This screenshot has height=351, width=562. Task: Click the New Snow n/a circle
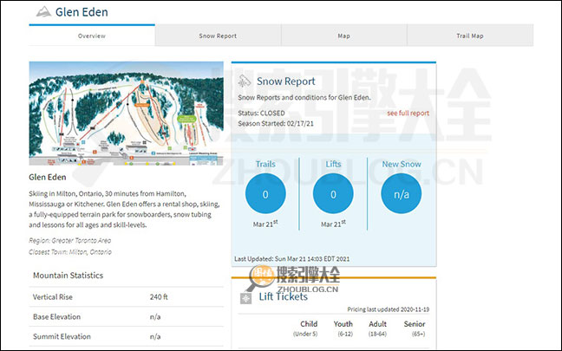(402, 194)
